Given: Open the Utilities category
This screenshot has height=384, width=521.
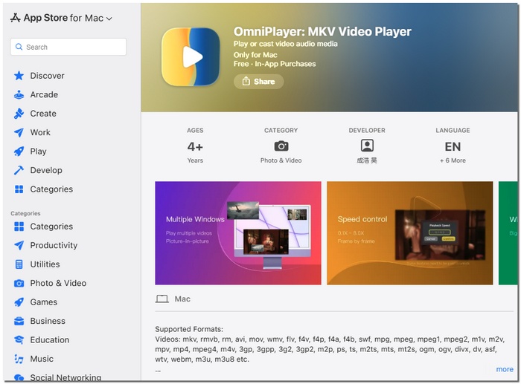Looking at the screenshot, I should pyautogui.click(x=45, y=264).
